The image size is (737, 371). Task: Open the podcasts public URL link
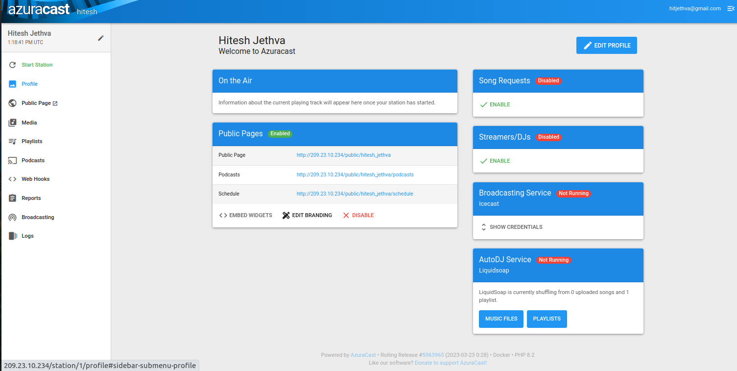[x=355, y=174]
